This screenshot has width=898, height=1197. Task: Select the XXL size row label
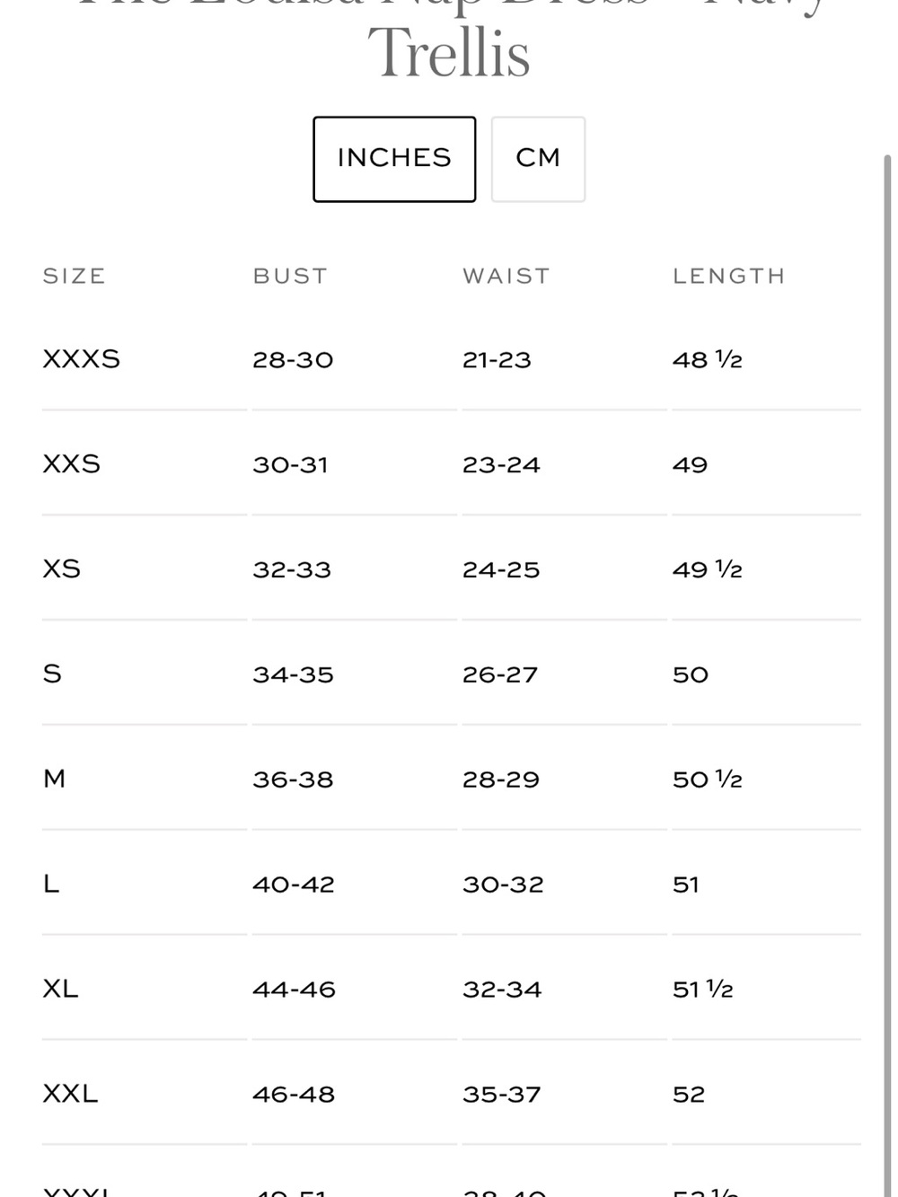70,1094
